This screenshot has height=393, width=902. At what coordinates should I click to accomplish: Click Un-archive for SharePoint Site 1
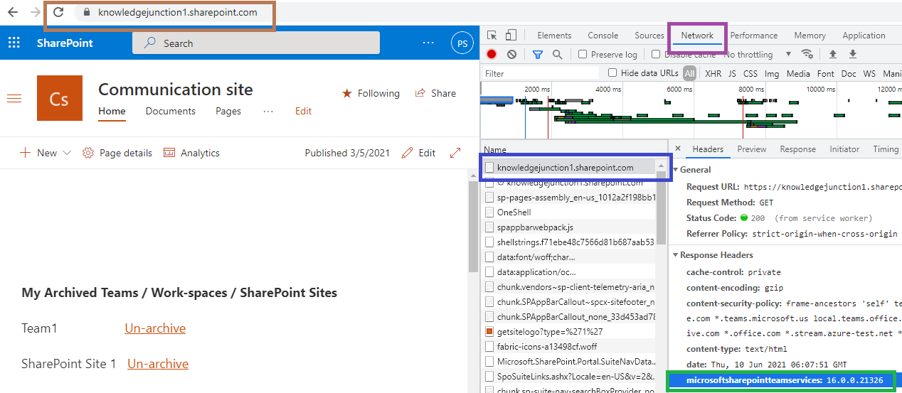(x=158, y=364)
